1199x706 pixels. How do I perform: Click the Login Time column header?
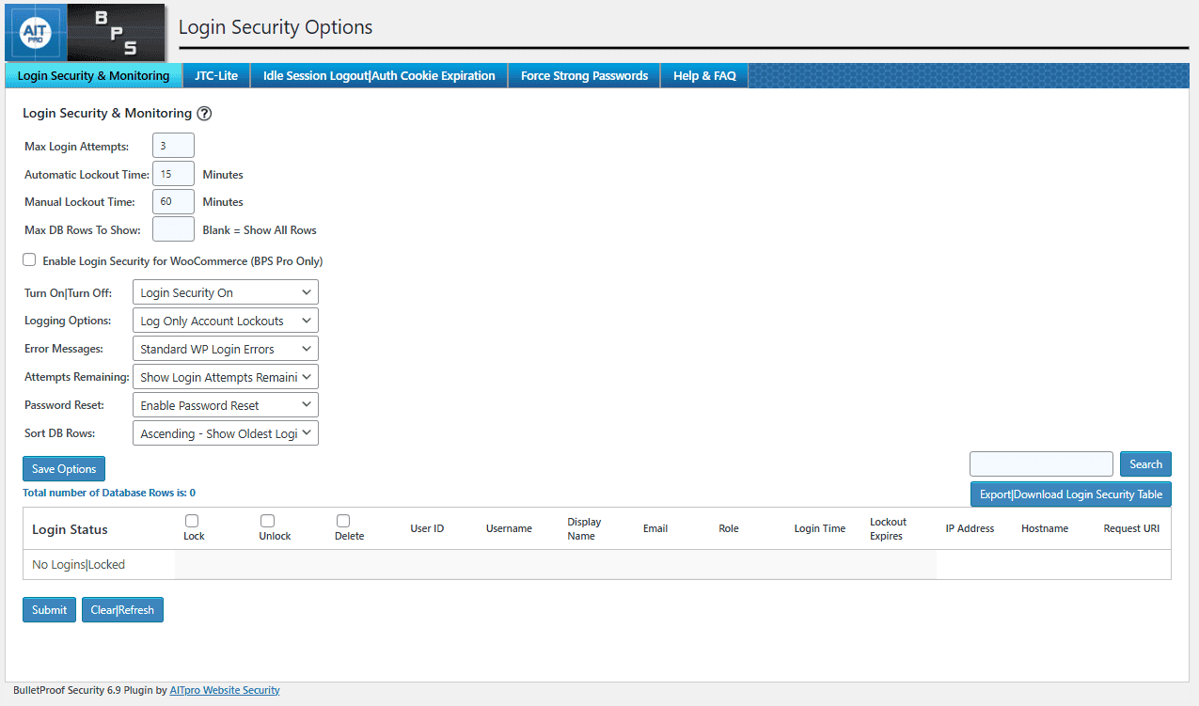point(820,528)
